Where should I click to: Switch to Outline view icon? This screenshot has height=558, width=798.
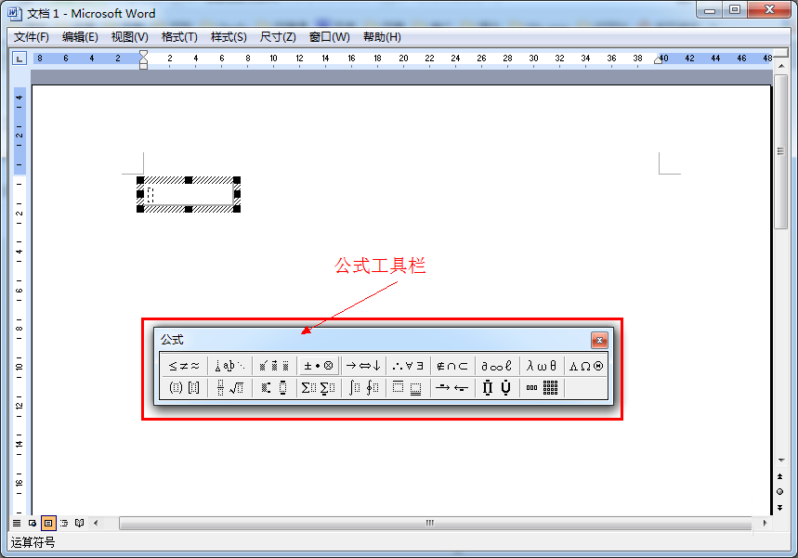pos(64,523)
